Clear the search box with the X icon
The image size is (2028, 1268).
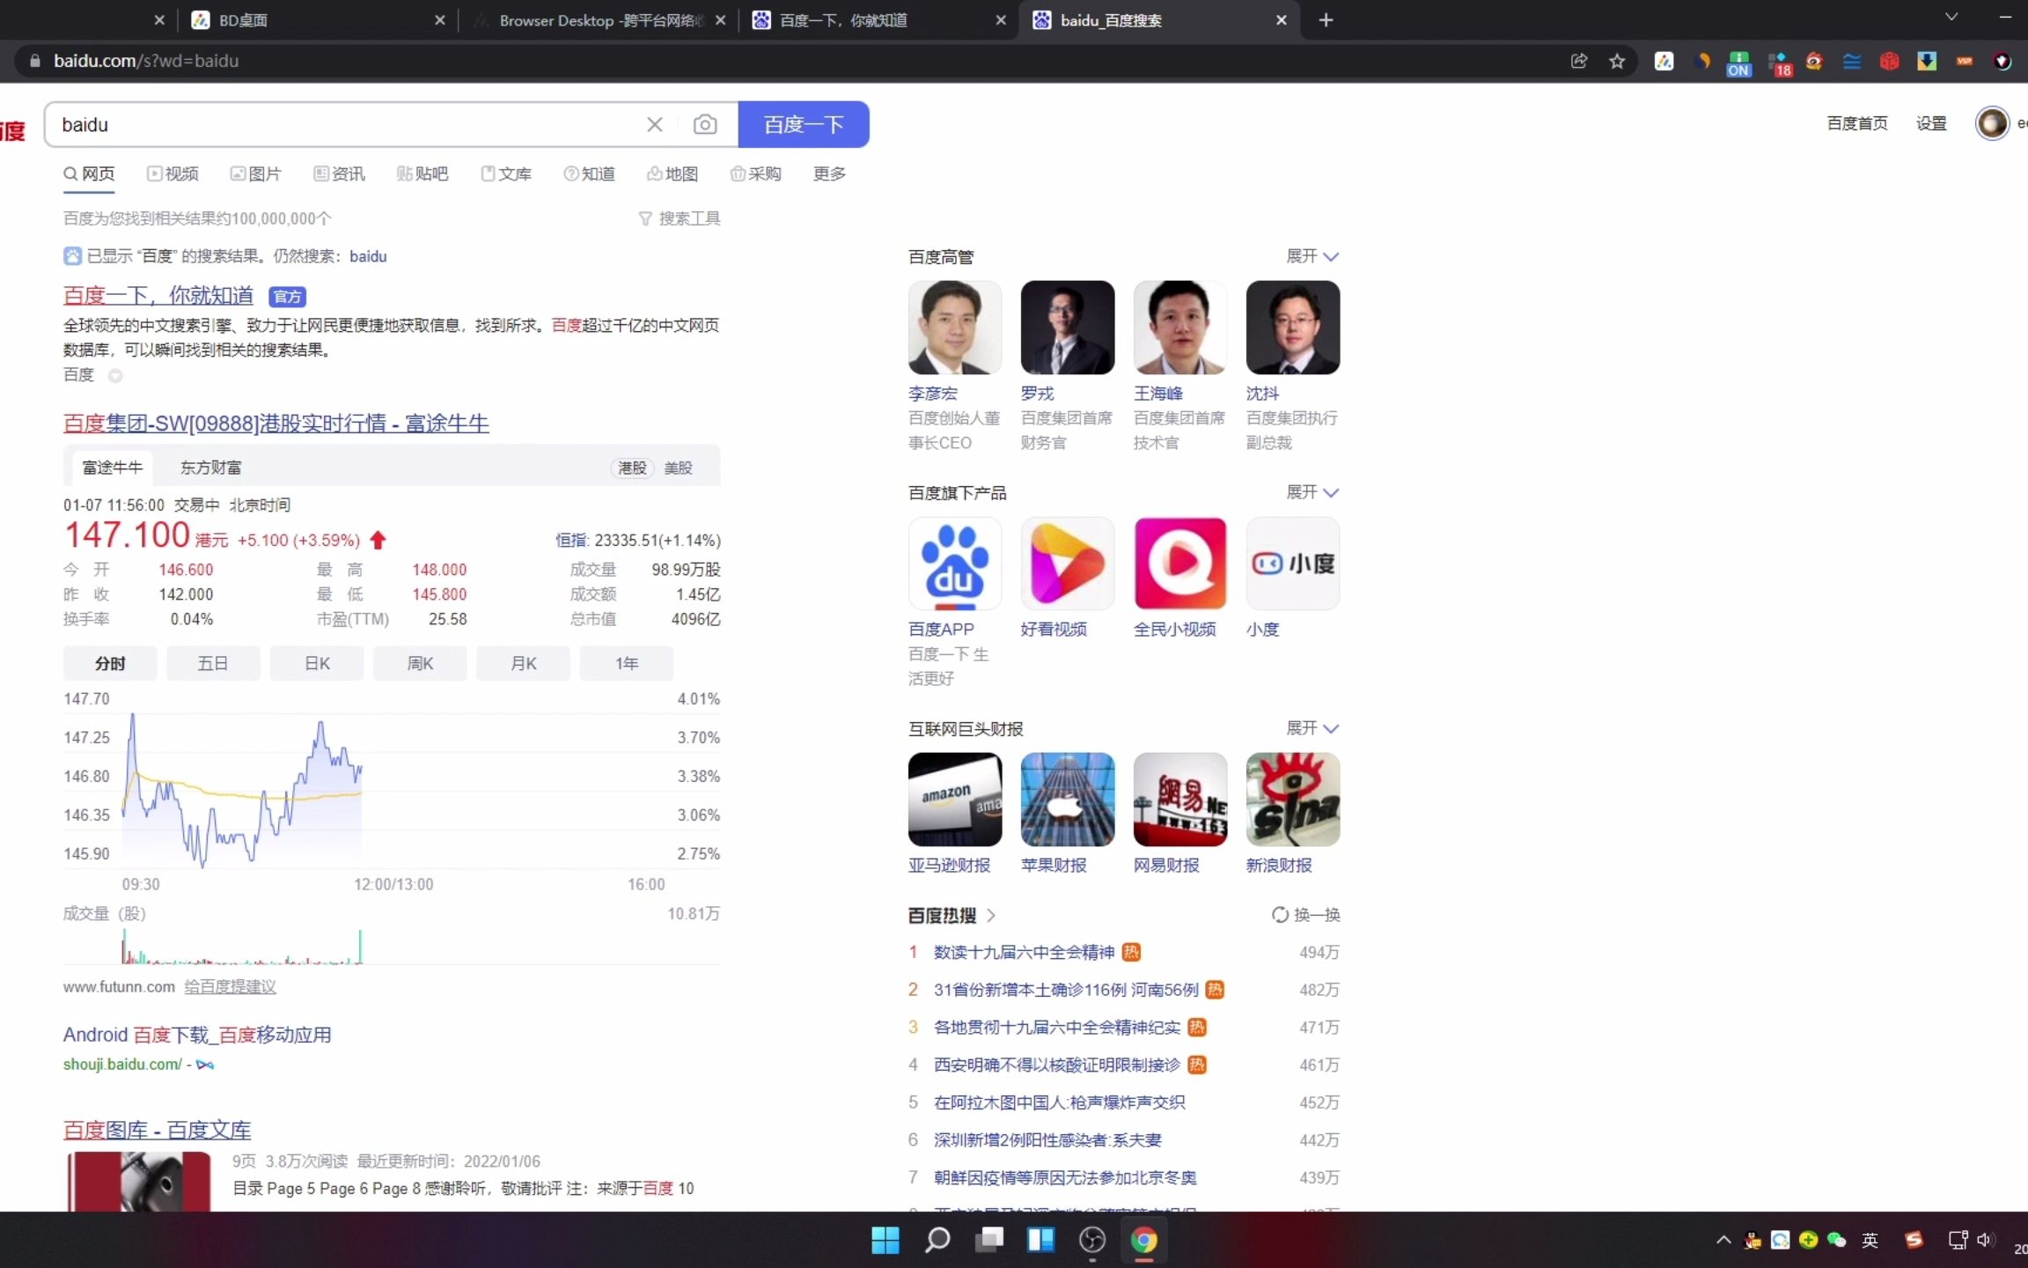[x=654, y=124]
